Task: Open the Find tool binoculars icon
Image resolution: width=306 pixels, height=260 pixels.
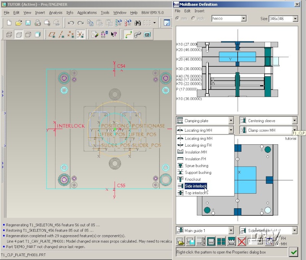Action: (138, 23)
